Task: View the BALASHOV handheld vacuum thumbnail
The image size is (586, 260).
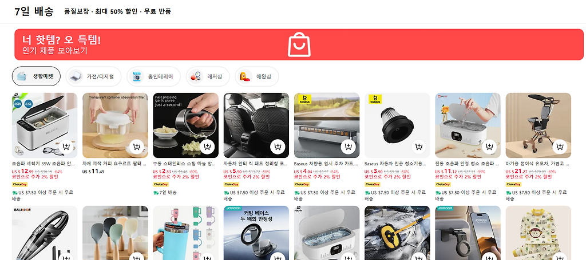Action: pyautogui.click(x=45, y=233)
